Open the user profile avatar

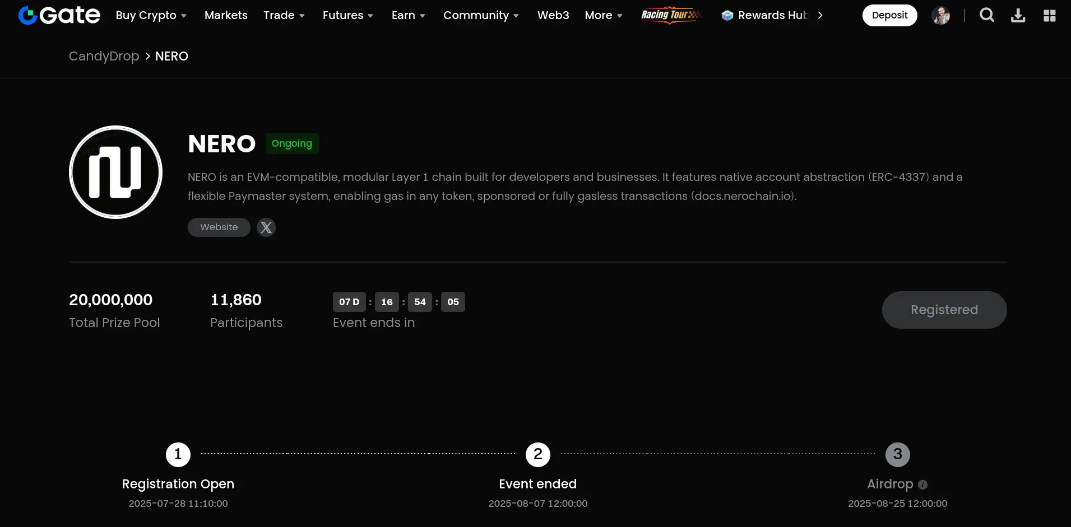(x=941, y=15)
